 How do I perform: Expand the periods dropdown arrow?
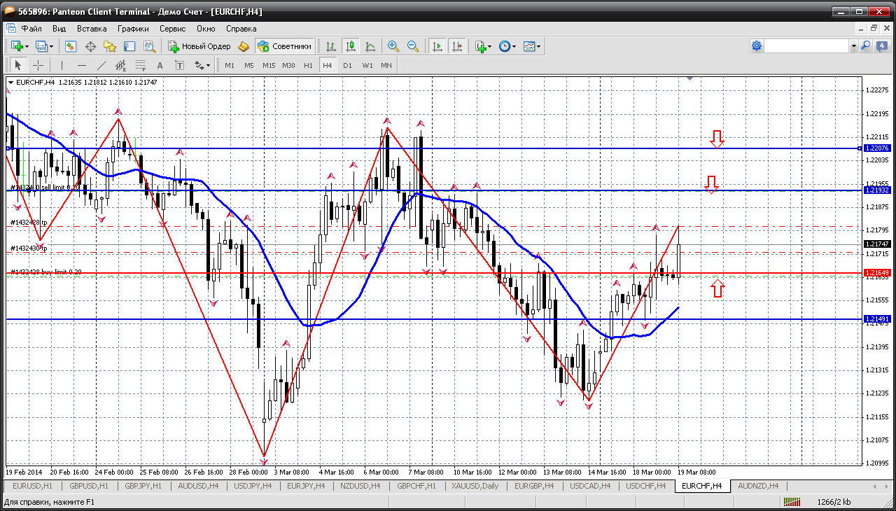coord(514,47)
